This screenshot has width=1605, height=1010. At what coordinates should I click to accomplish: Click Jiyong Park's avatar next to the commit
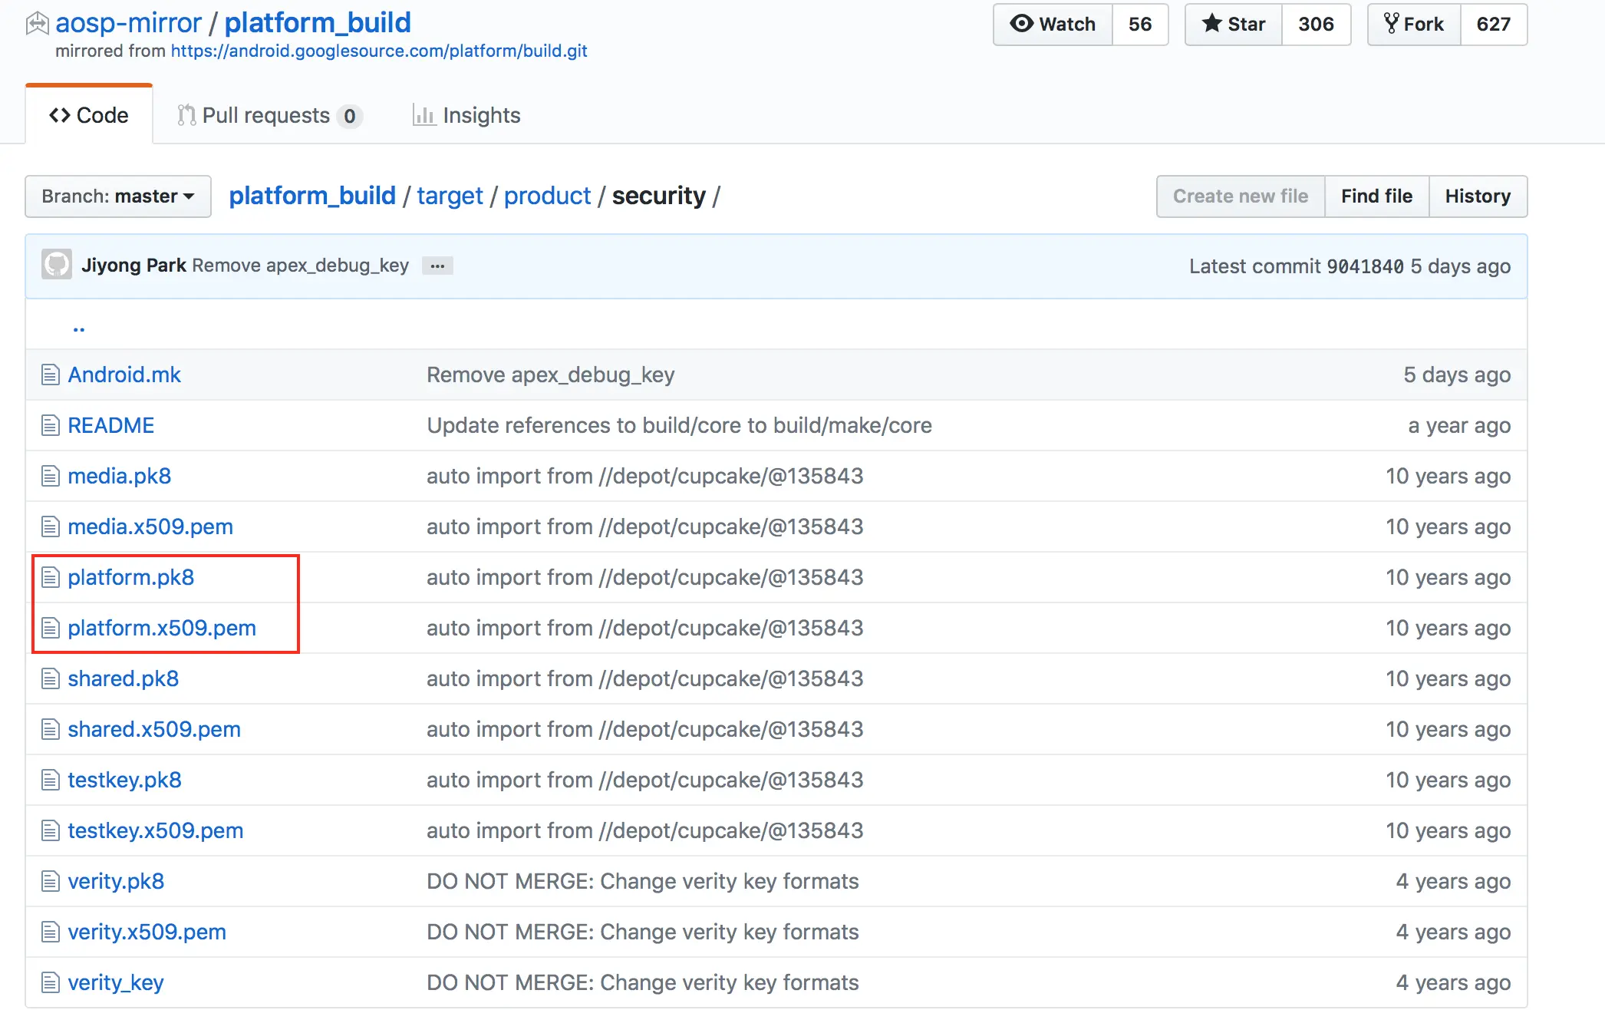(x=56, y=265)
